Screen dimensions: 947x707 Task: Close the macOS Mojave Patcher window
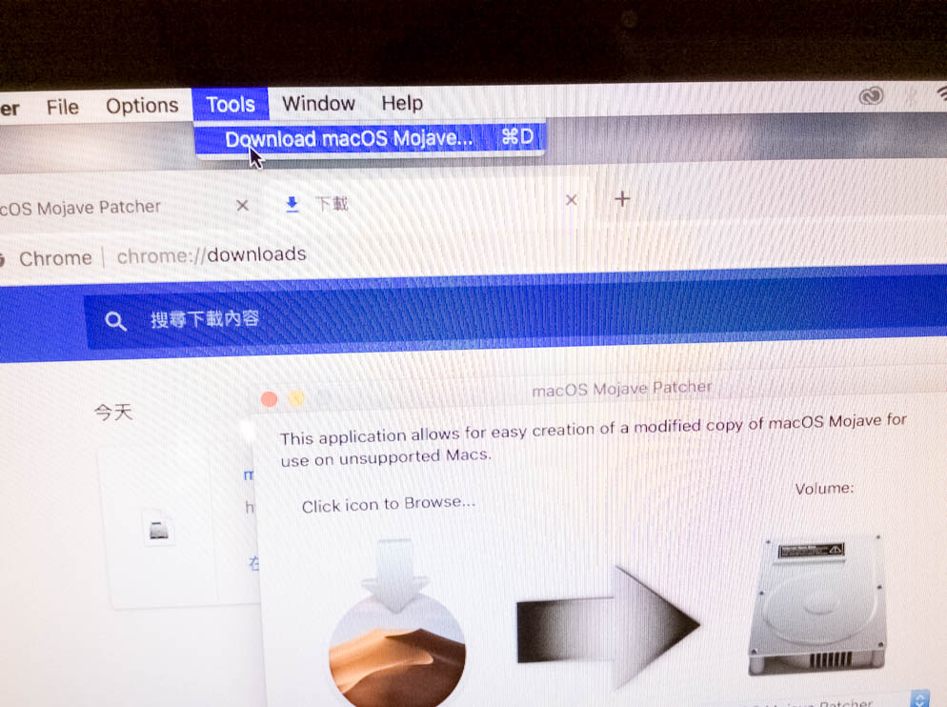[269, 399]
